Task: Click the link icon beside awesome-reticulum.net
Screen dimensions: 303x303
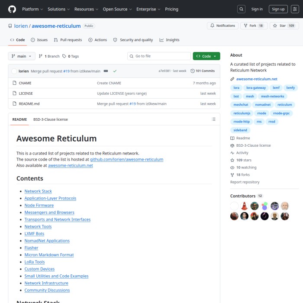Action: 232,79
